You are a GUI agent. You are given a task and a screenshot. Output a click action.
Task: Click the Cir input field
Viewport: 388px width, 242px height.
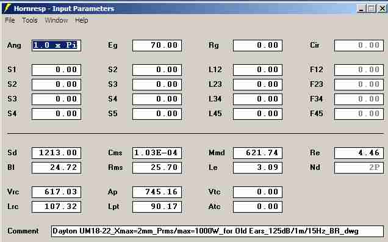pos(359,45)
